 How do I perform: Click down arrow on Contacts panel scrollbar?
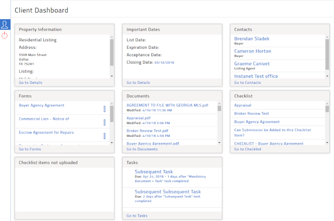(327, 76)
